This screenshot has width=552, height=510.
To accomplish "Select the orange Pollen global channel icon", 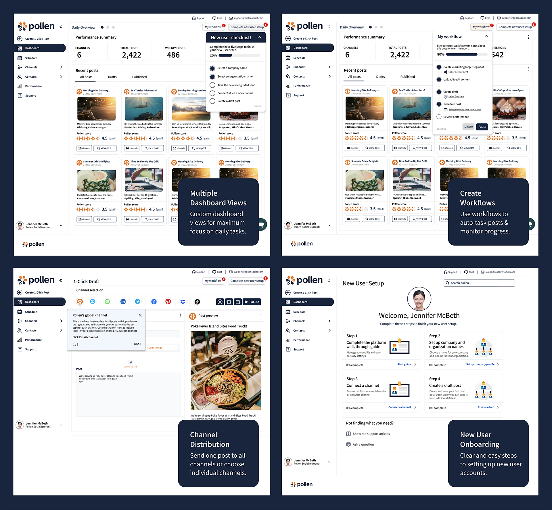I will [80, 302].
